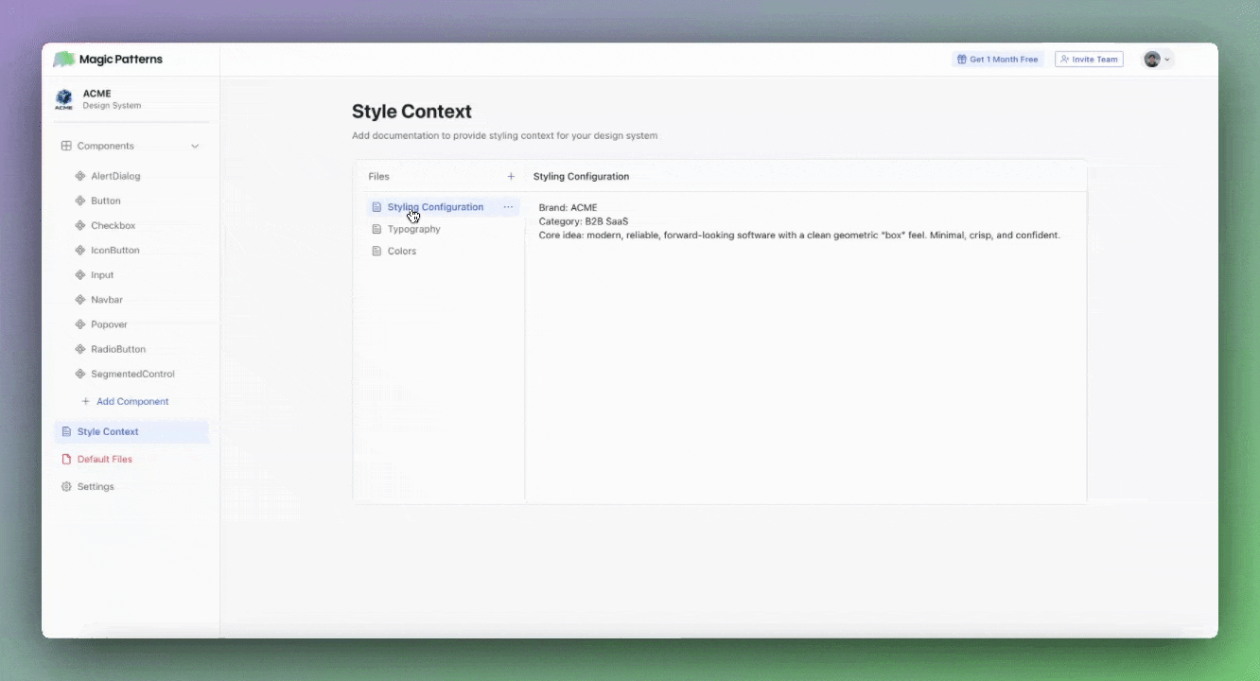Select the Button component icon

(82, 201)
